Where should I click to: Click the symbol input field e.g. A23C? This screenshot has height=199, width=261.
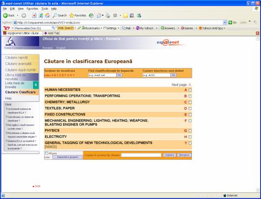[x=156, y=75]
